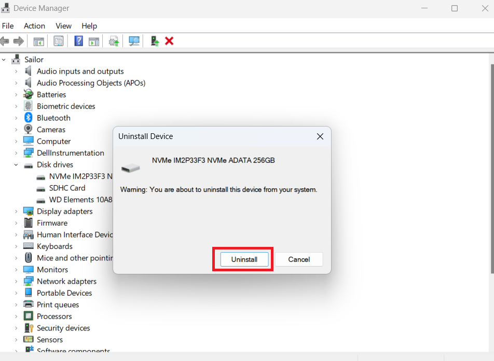Expand Audio Processing Objects (APOs)
Image resolution: width=494 pixels, height=361 pixels.
pos(16,83)
